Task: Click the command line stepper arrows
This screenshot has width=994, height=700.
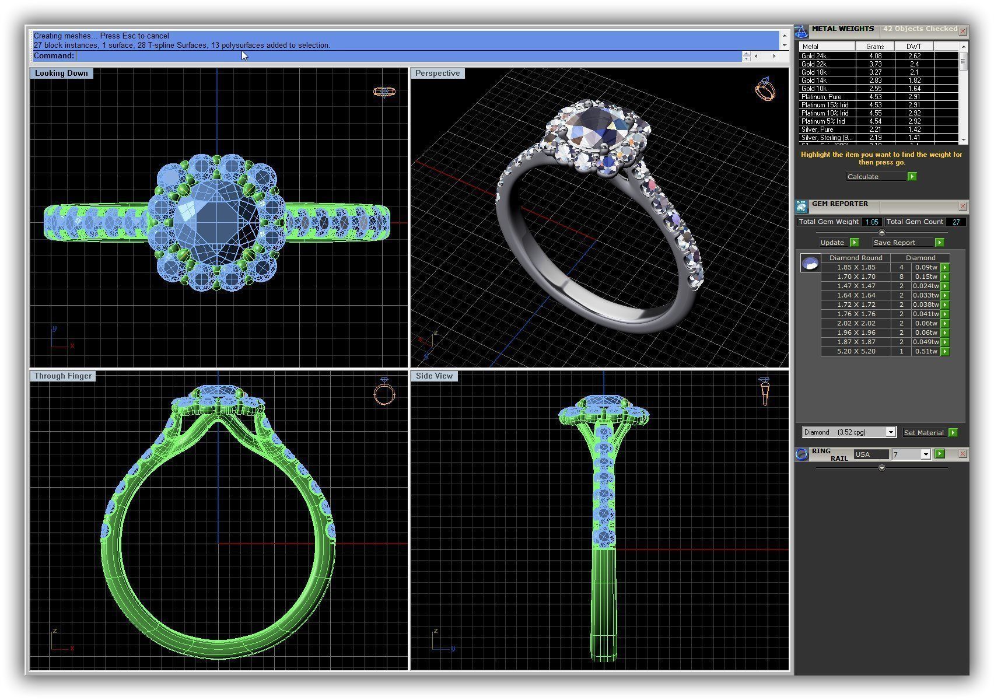Action: (746, 56)
